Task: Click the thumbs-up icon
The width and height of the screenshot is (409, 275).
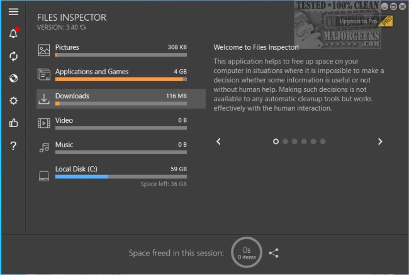Action: 13,123
